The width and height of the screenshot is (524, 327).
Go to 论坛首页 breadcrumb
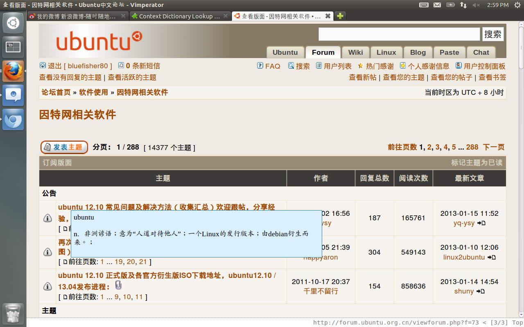tap(56, 92)
